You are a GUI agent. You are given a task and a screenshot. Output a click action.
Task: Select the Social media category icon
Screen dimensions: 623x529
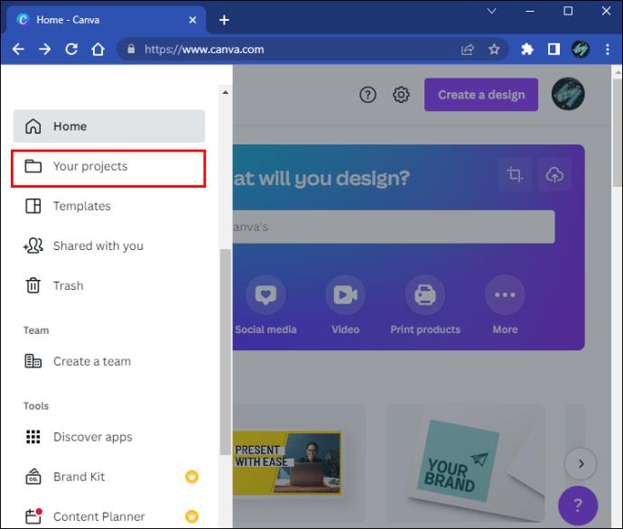265,295
